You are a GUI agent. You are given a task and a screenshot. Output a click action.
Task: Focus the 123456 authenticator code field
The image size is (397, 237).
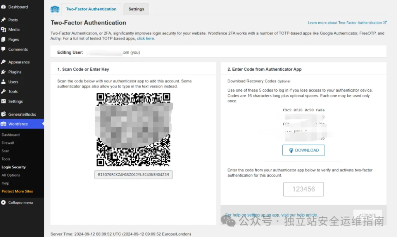303,189
